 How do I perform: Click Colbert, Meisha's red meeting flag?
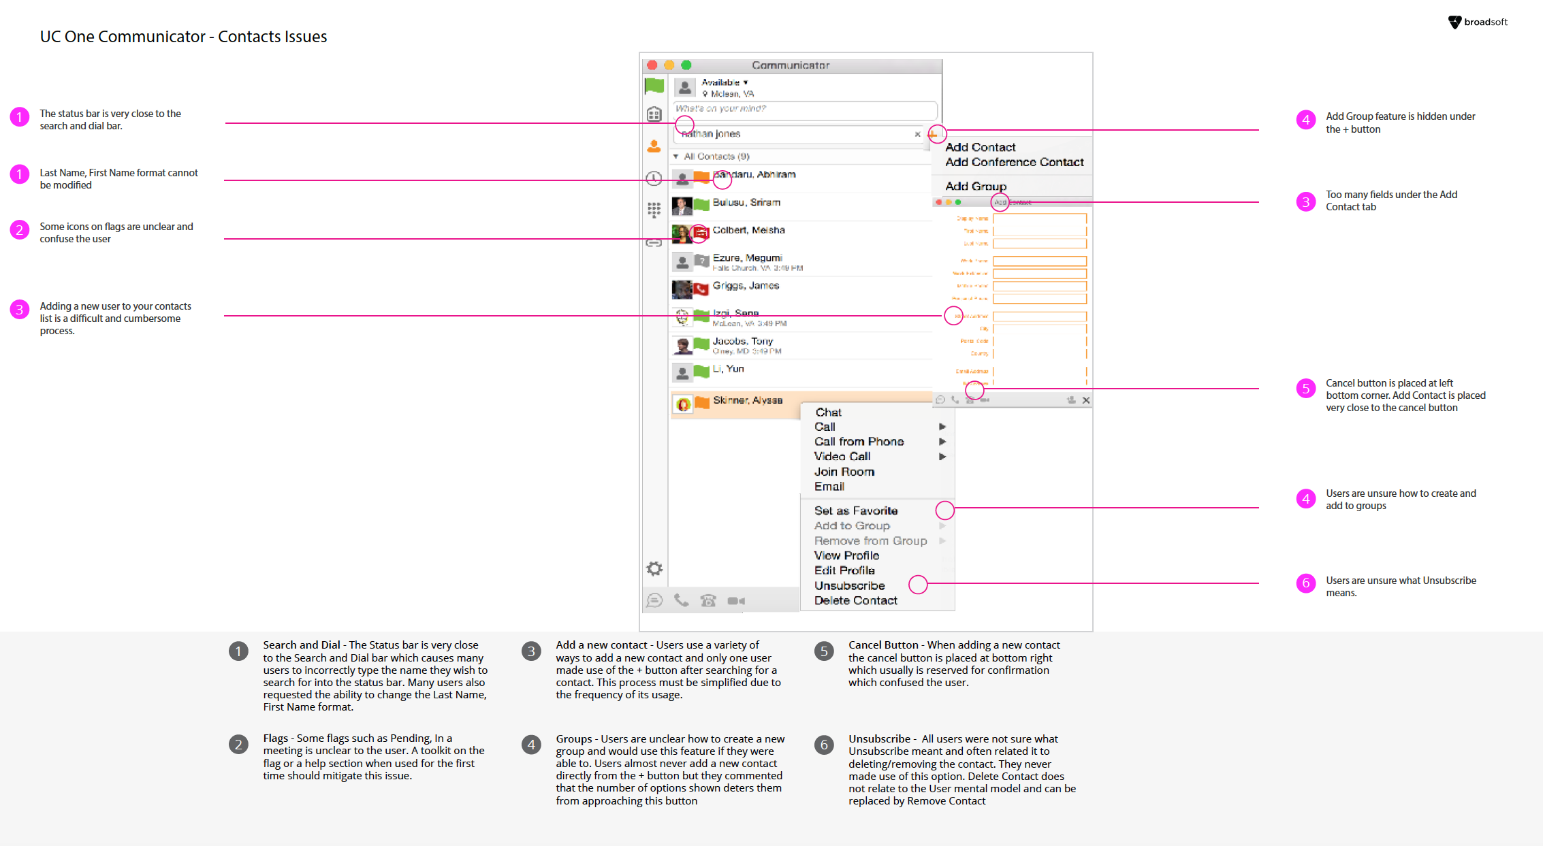(701, 233)
